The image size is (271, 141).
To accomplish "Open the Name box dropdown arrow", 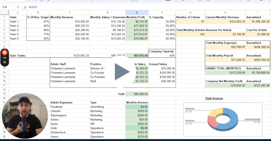I will [18, 7].
